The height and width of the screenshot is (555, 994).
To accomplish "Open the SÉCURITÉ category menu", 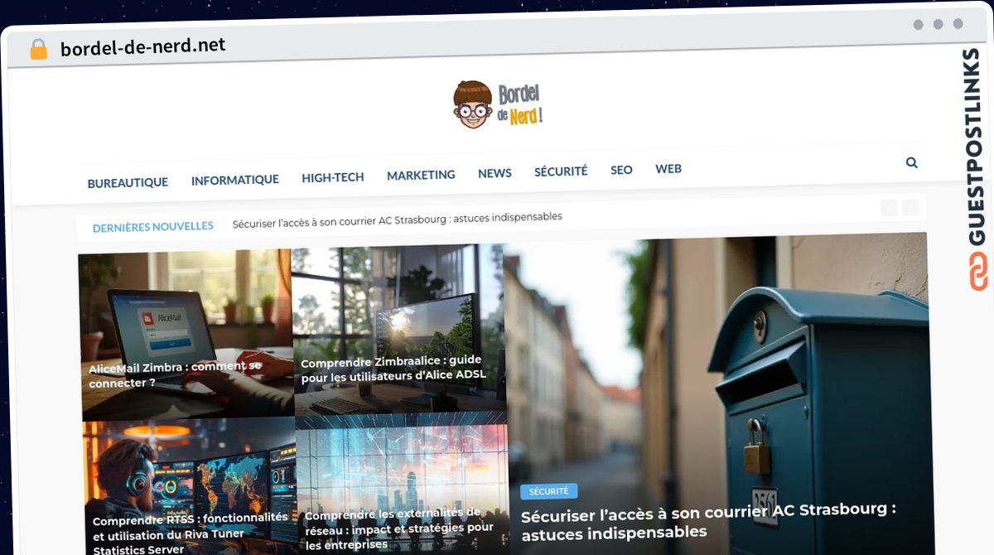I will [561, 171].
